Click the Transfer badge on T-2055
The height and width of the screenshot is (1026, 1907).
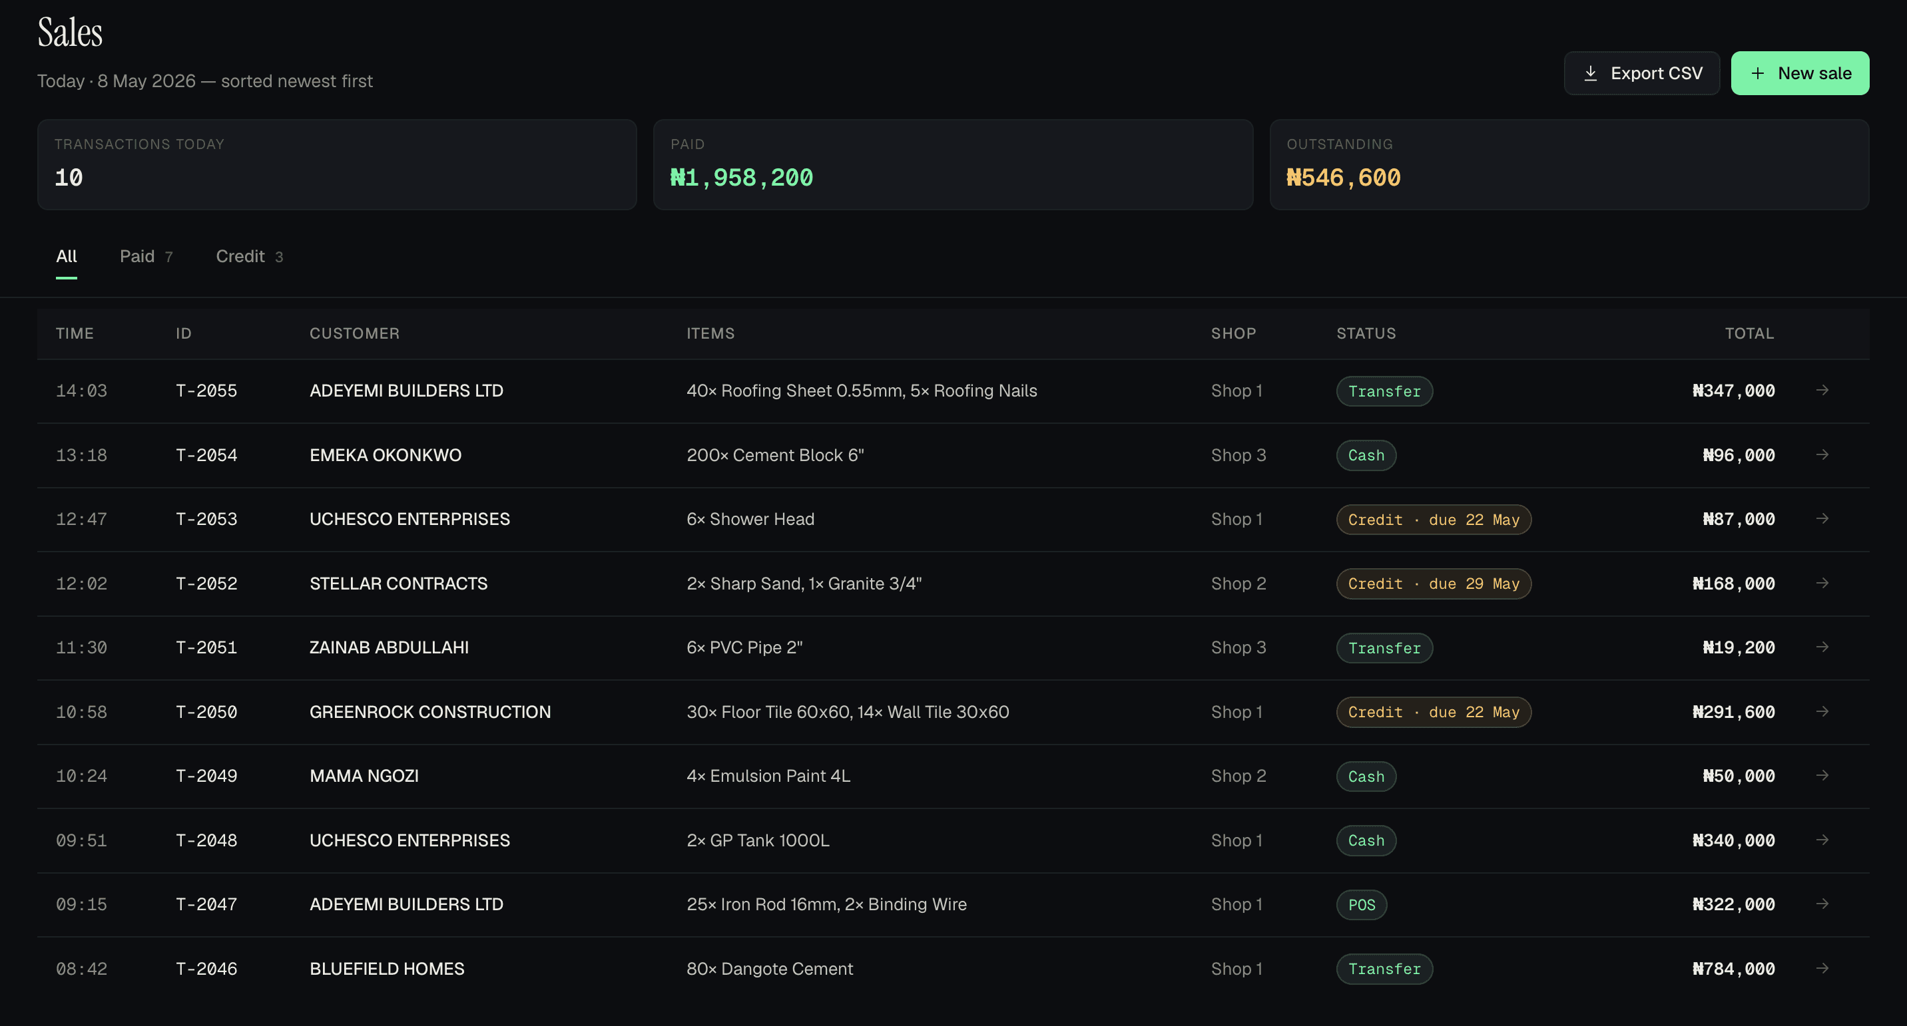pyautogui.click(x=1384, y=391)
